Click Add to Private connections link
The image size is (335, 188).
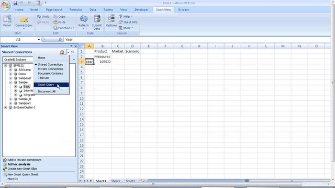pos(25,160)
